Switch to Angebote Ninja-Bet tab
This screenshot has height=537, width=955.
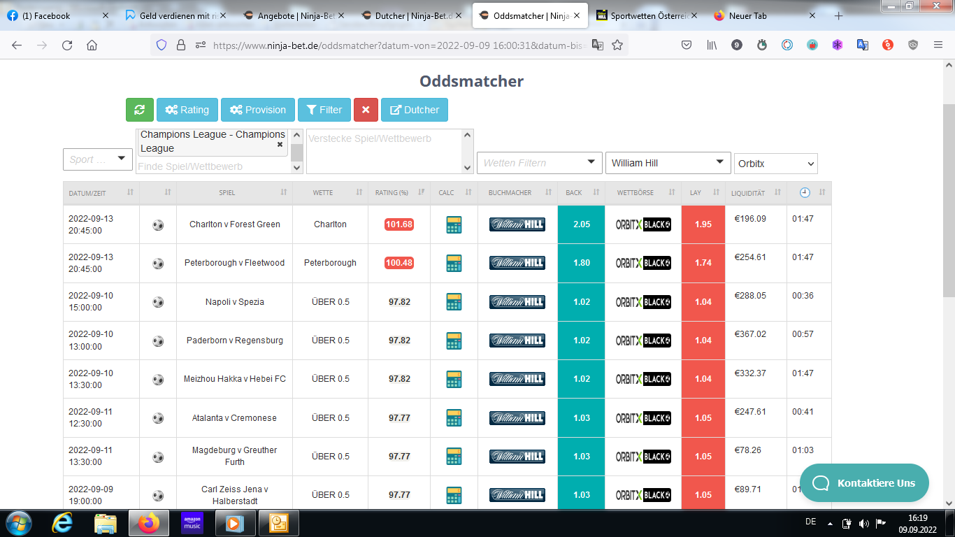coord(294,15)
